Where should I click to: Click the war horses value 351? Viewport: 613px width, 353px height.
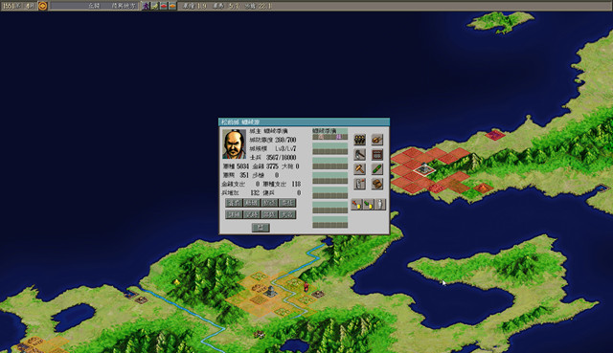[x=244, y=175]
